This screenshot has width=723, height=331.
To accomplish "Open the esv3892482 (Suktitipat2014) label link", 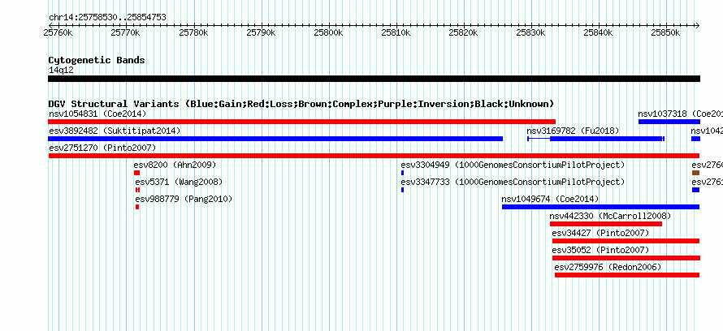I will 115,131.
